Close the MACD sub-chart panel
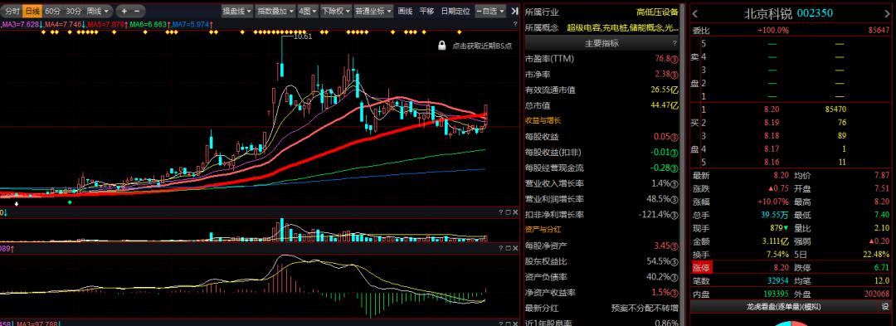 516,248
